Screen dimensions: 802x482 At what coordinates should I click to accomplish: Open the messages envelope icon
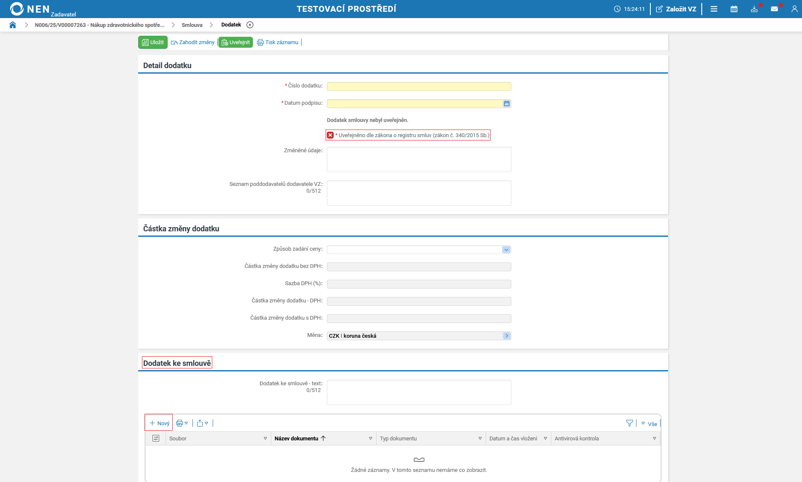pos(774,9)
